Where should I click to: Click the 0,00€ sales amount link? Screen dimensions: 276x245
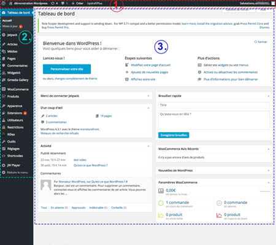pyautogui.click(x=171, y=190)
